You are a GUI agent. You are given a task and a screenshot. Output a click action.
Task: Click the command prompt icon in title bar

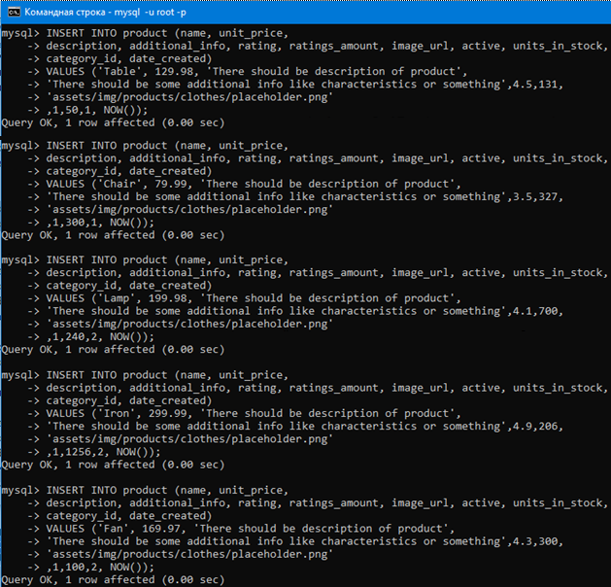(14, 12)
